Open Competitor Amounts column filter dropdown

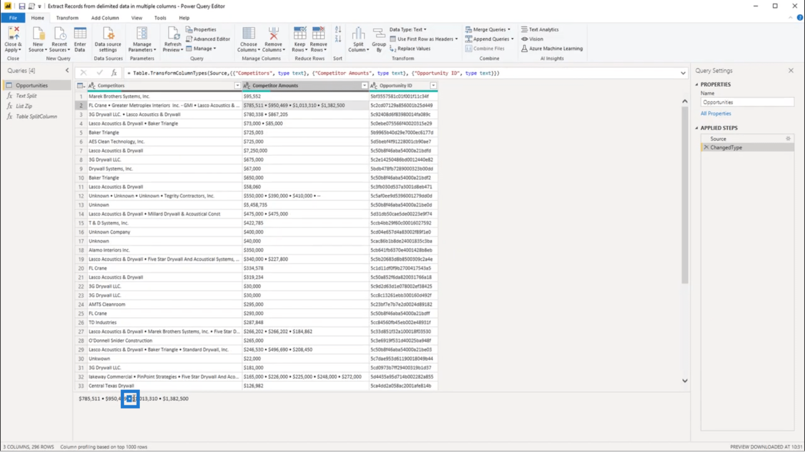click(364, 86)
